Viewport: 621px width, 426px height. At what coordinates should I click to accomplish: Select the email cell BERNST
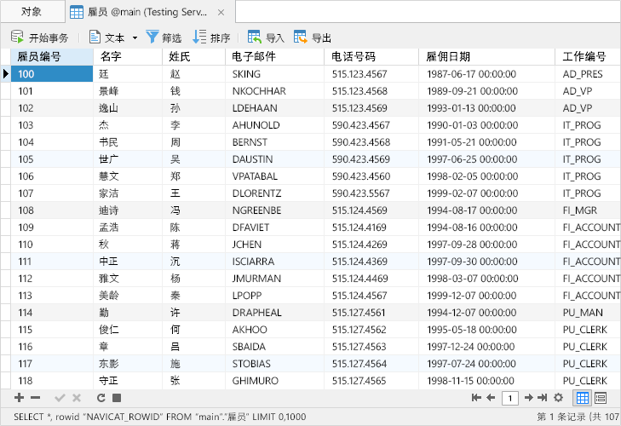coord(274,142)
